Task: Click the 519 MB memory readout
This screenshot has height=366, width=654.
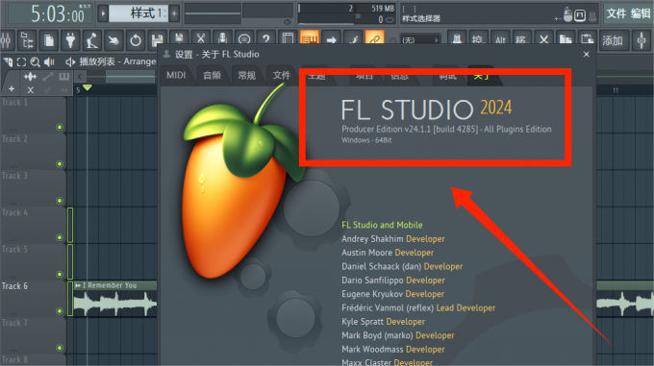Action: [x=383, y=9]
